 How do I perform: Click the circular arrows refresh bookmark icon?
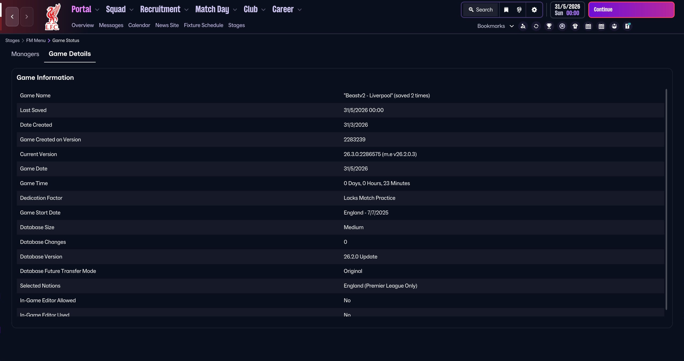pos(536,26)
